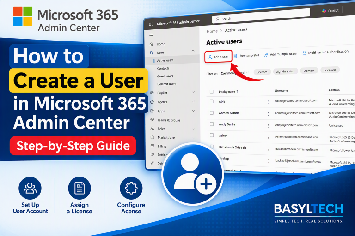Click the email Andy@jersoltech.onmicrosoft.com

[x=297, y=125]
